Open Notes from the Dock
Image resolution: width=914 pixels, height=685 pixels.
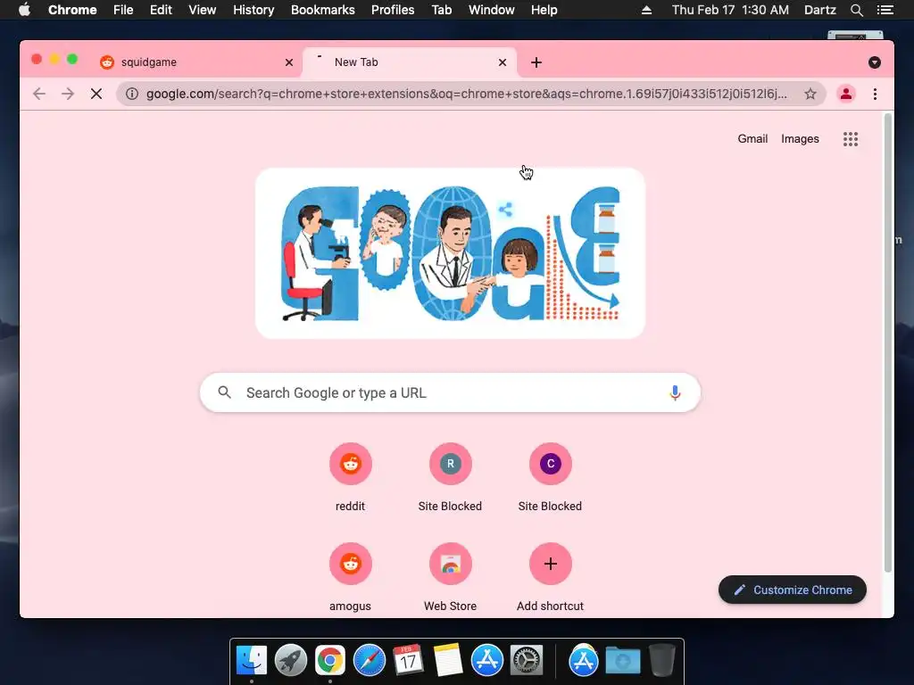pos(448,661)
